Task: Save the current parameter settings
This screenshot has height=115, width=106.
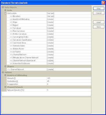Action: click(x=98, y=27)
